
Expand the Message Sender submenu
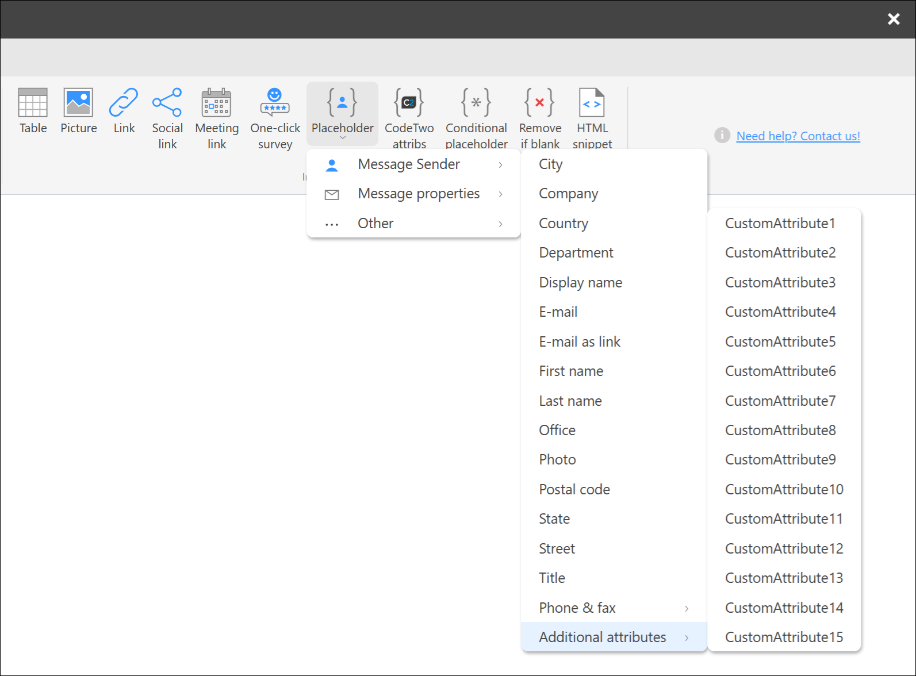413,164
